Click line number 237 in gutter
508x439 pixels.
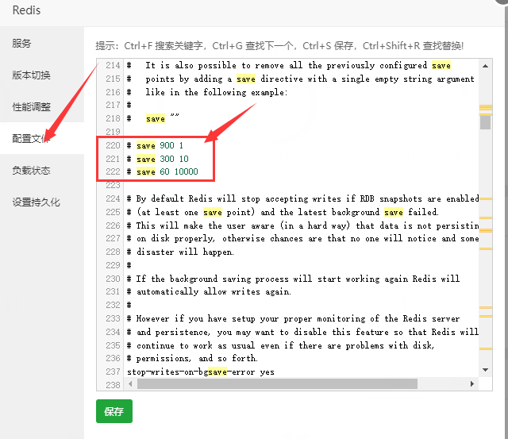tap(113, 372)
